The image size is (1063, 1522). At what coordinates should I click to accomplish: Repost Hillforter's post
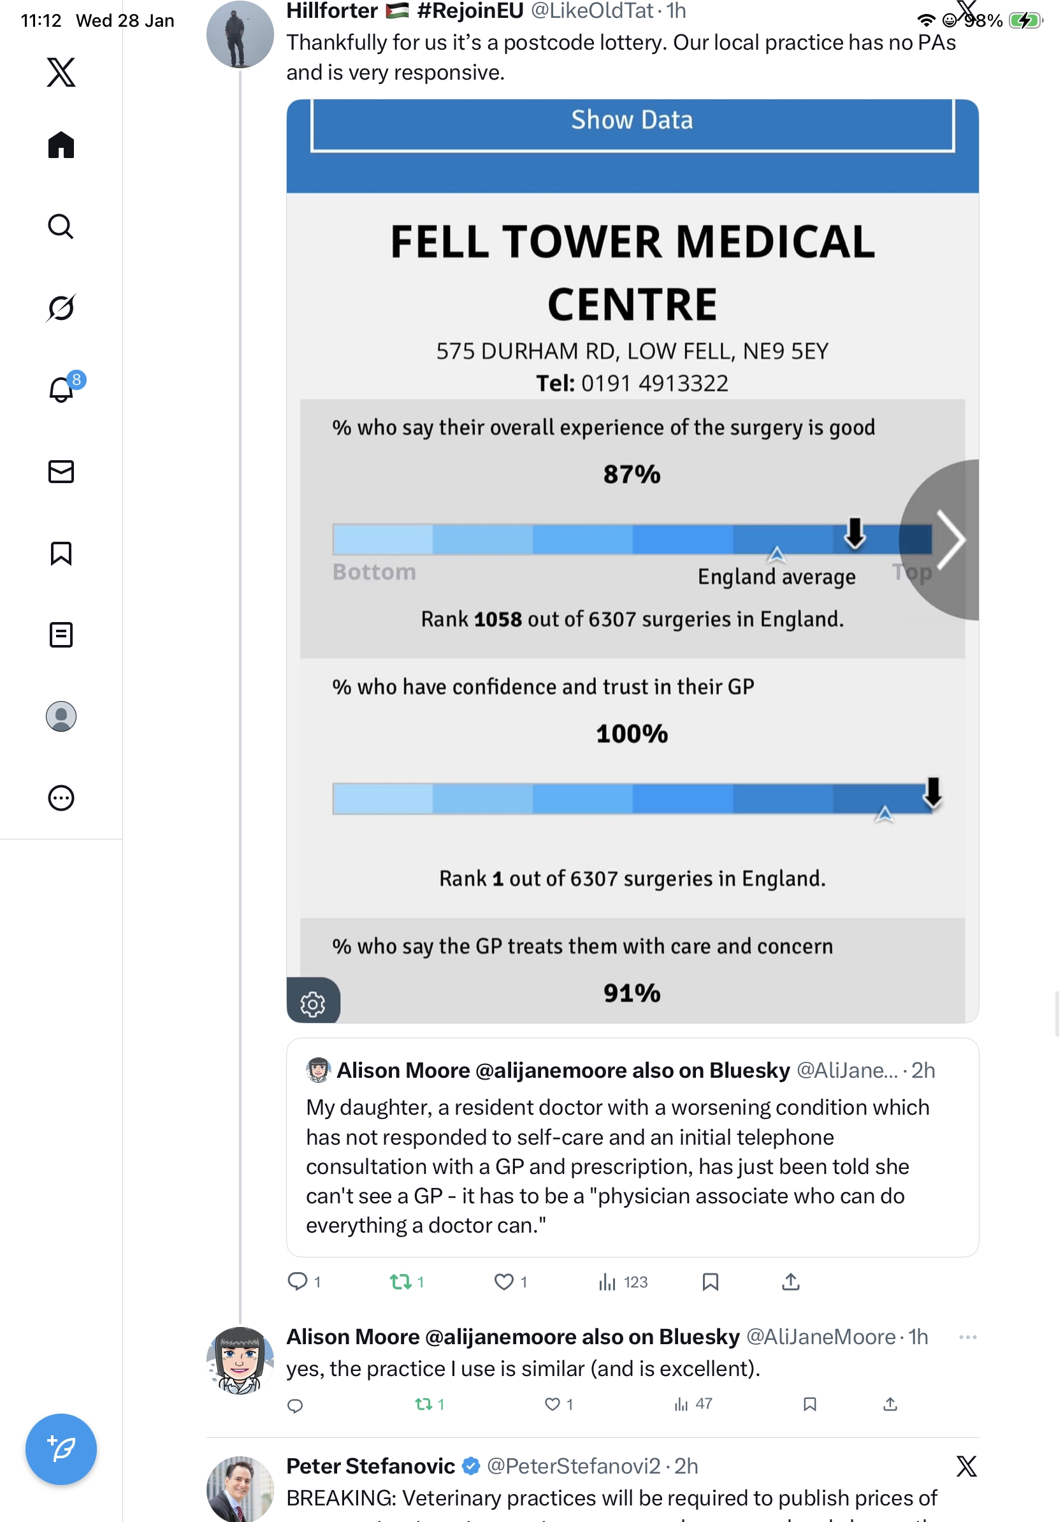(x=401, y=1281)
